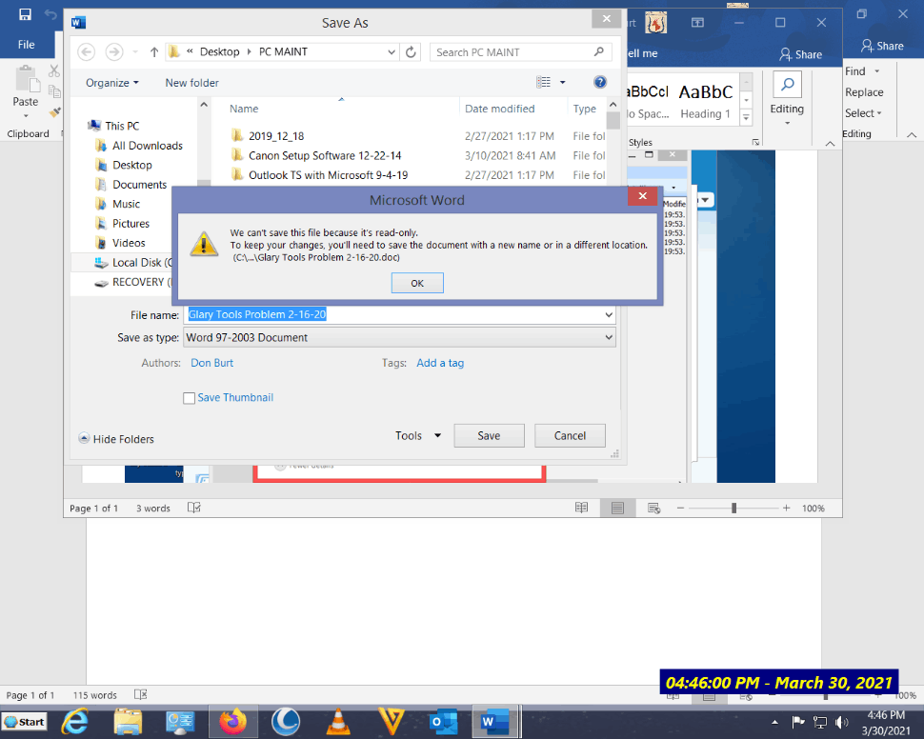Click Hide Folders in Save As dialog
This screenshot has width=924, height=739.
click(x=116, y=439)
